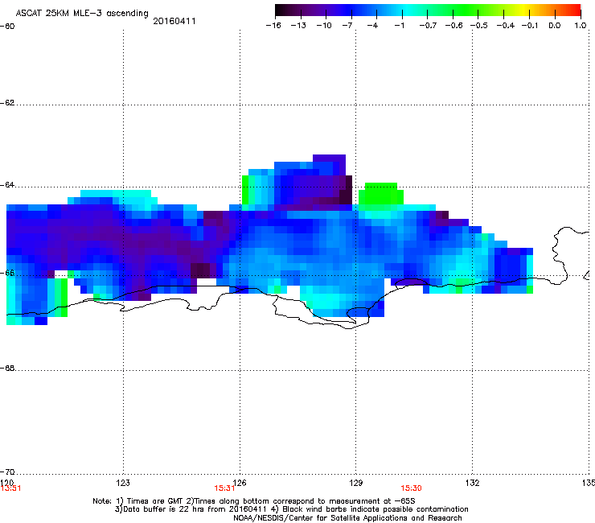This screenshot has height=523, width=595.
Task: Click the red time stamp 15:31
Action: 224,488
